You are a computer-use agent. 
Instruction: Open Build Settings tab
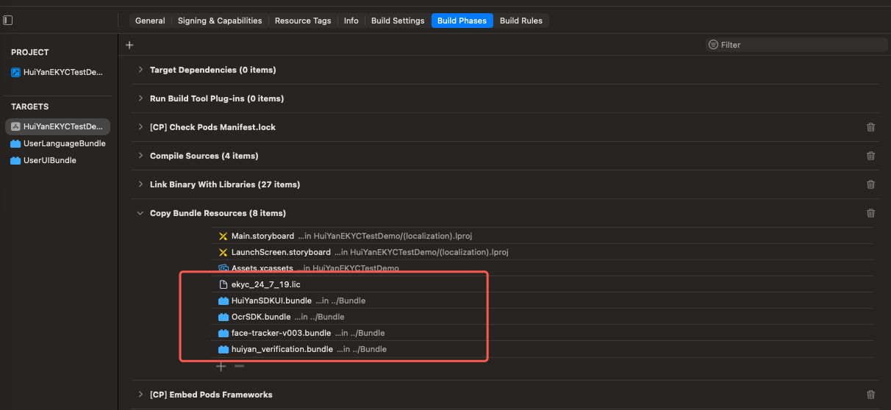tap(398, 21)
